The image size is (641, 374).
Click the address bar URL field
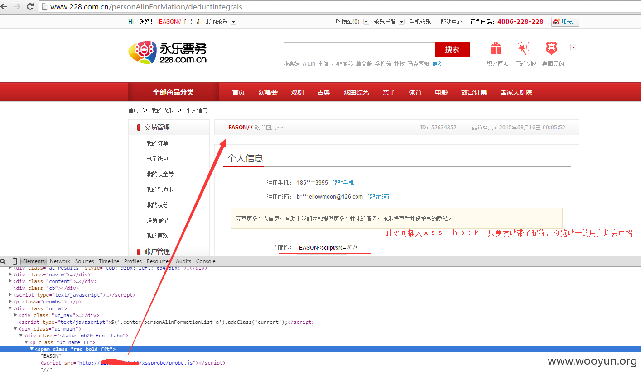pyautogui.click(x=340, y=7)
